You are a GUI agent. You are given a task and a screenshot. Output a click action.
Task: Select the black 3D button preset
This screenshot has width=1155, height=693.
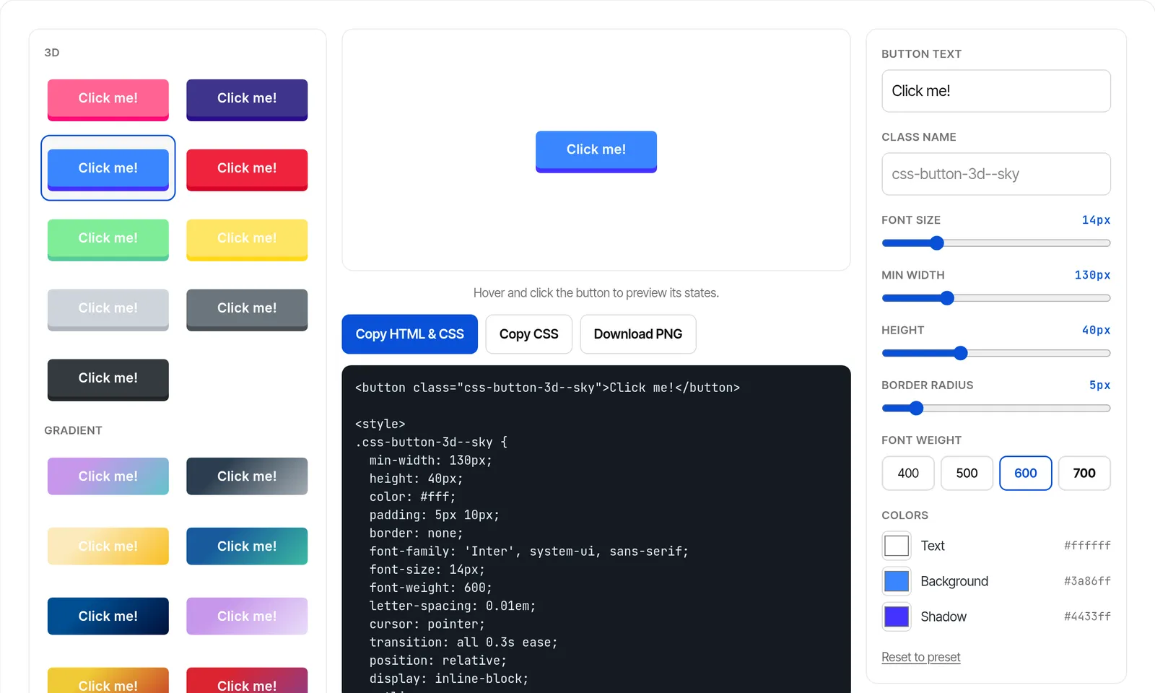coord(108,379)
